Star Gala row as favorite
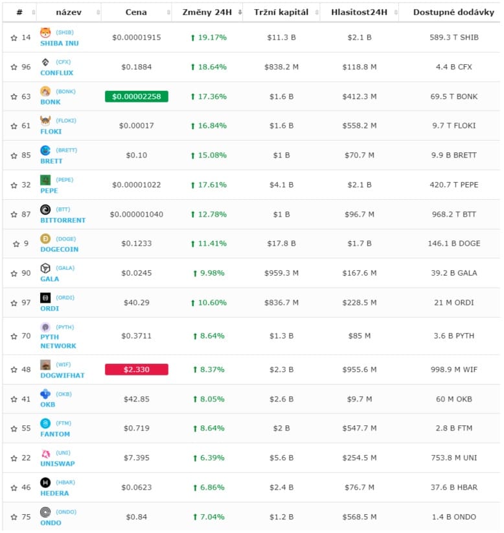Viewport: 504px width, 533px height. (14, 274)
